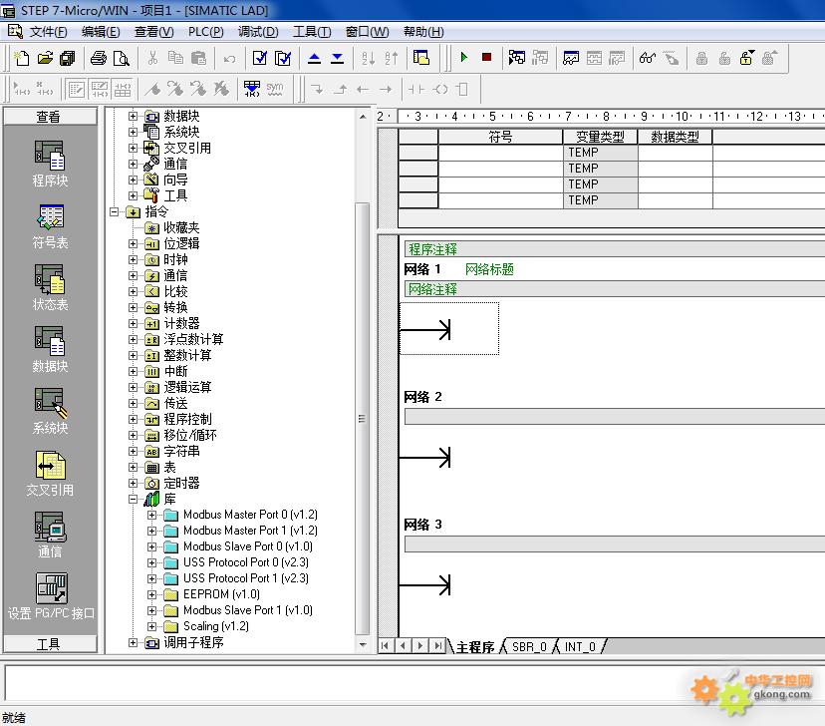
Task: Click the Compile All icon
Action: click(x=283, y=58)
